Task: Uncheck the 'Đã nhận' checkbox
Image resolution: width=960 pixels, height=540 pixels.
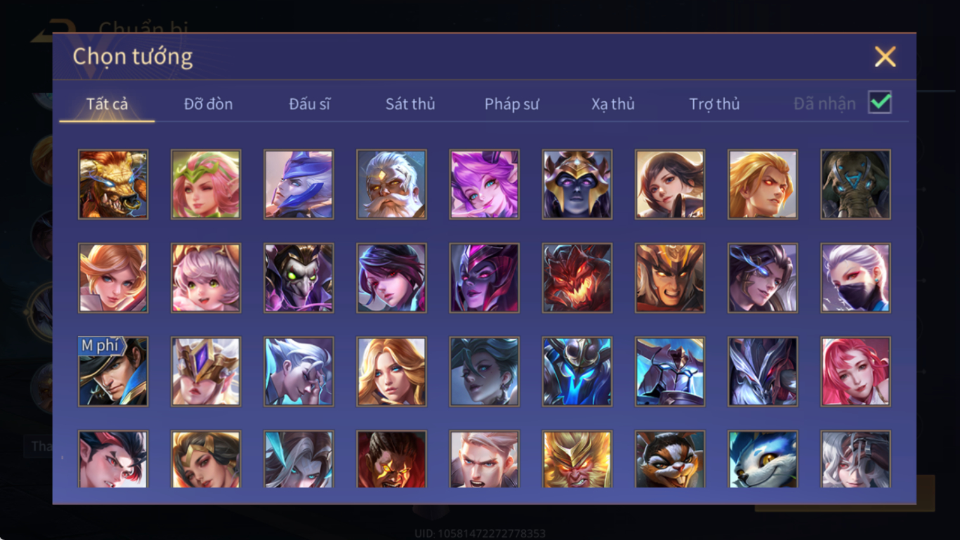Action: 880,103
